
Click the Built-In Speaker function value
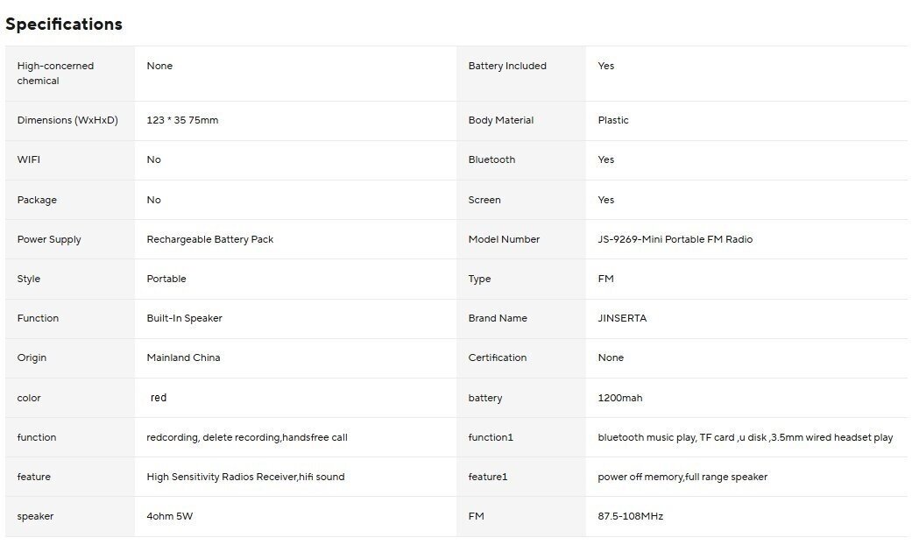click(x=184, y=318)
